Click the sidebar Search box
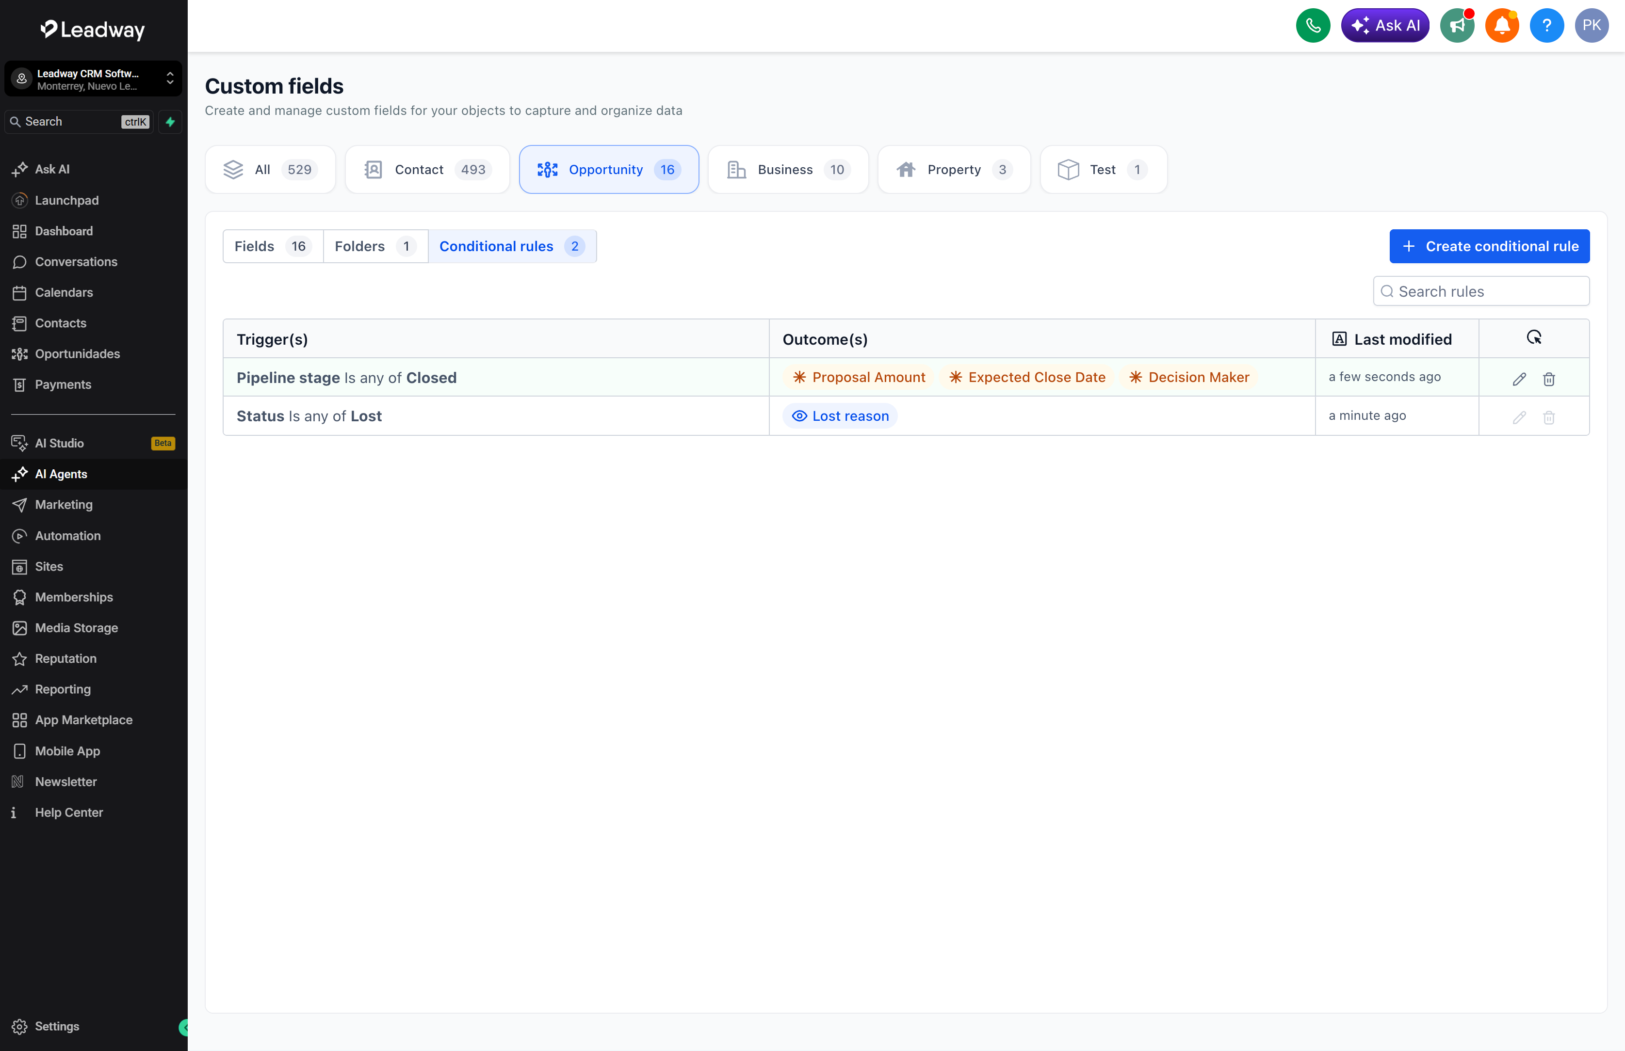Viewport: 1625px width, 1051px height. click(79, 122)
